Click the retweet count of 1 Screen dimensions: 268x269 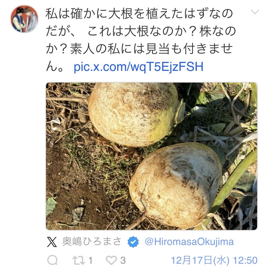(x=90, y=260)
